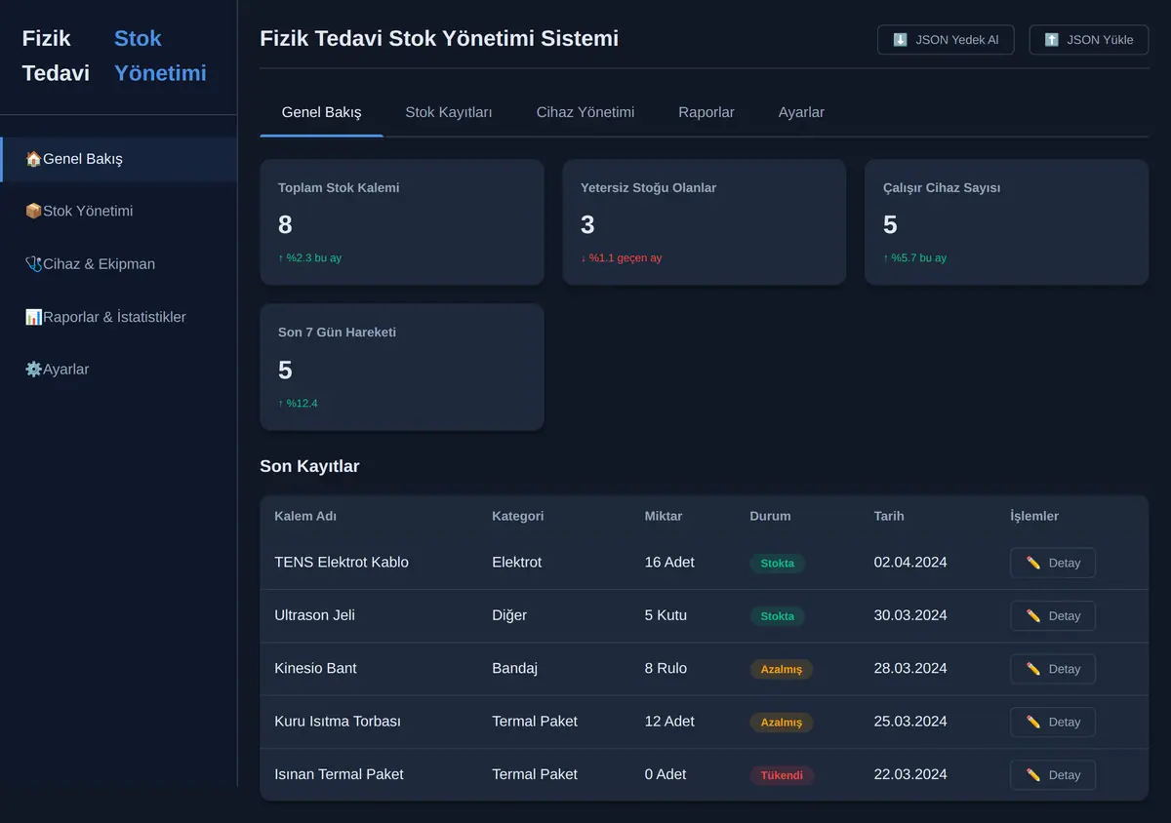Click the quantity 16 Adet

pos(669,562)
